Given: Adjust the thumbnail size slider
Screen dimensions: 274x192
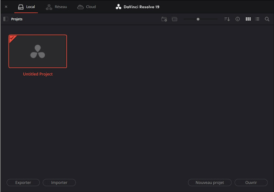Looking at the screenshot, I should (198, 19).
